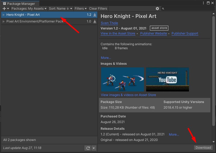Click the scroll up arrow of details pane

(214, 14)
